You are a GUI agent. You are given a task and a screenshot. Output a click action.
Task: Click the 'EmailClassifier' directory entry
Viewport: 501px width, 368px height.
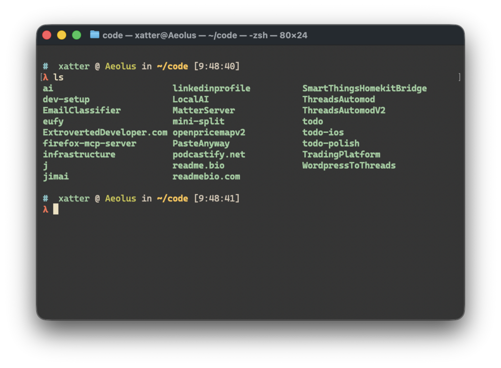click(82, 110)
